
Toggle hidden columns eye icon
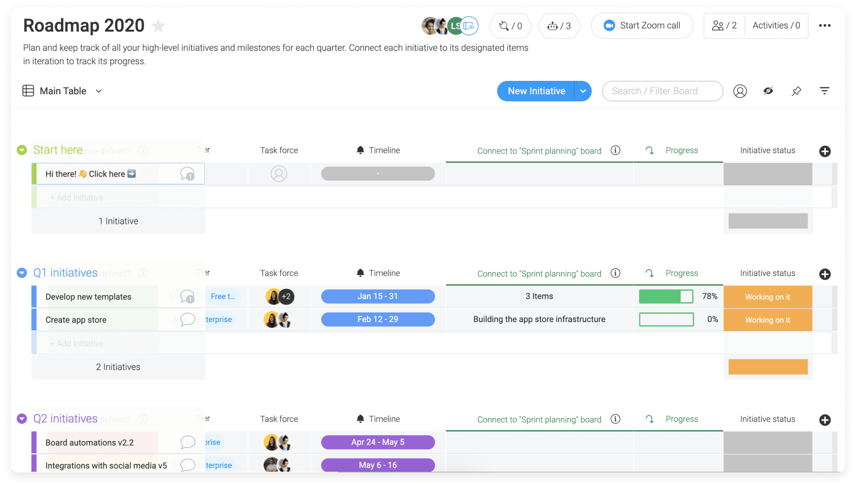coord(768,91)
